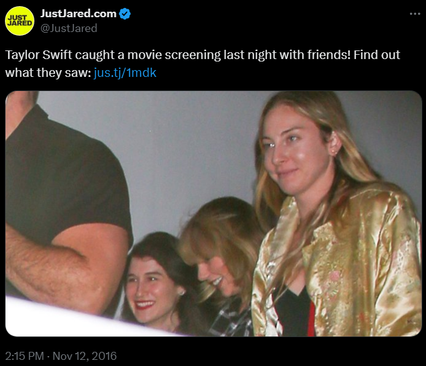The image size is (426, 366).
Task: Click the Nov 12, 2016 date
Action: pos(84,356)
